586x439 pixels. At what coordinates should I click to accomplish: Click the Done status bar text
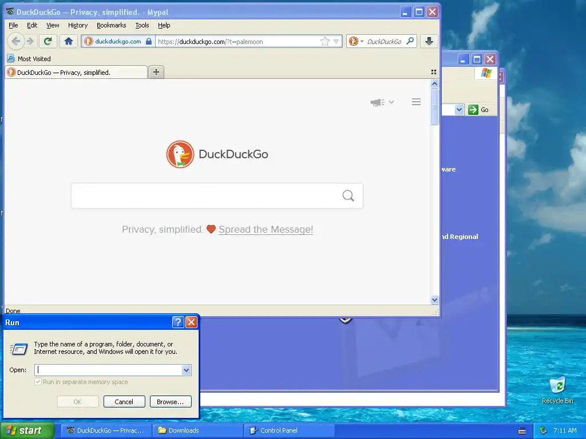coord(13,310)
